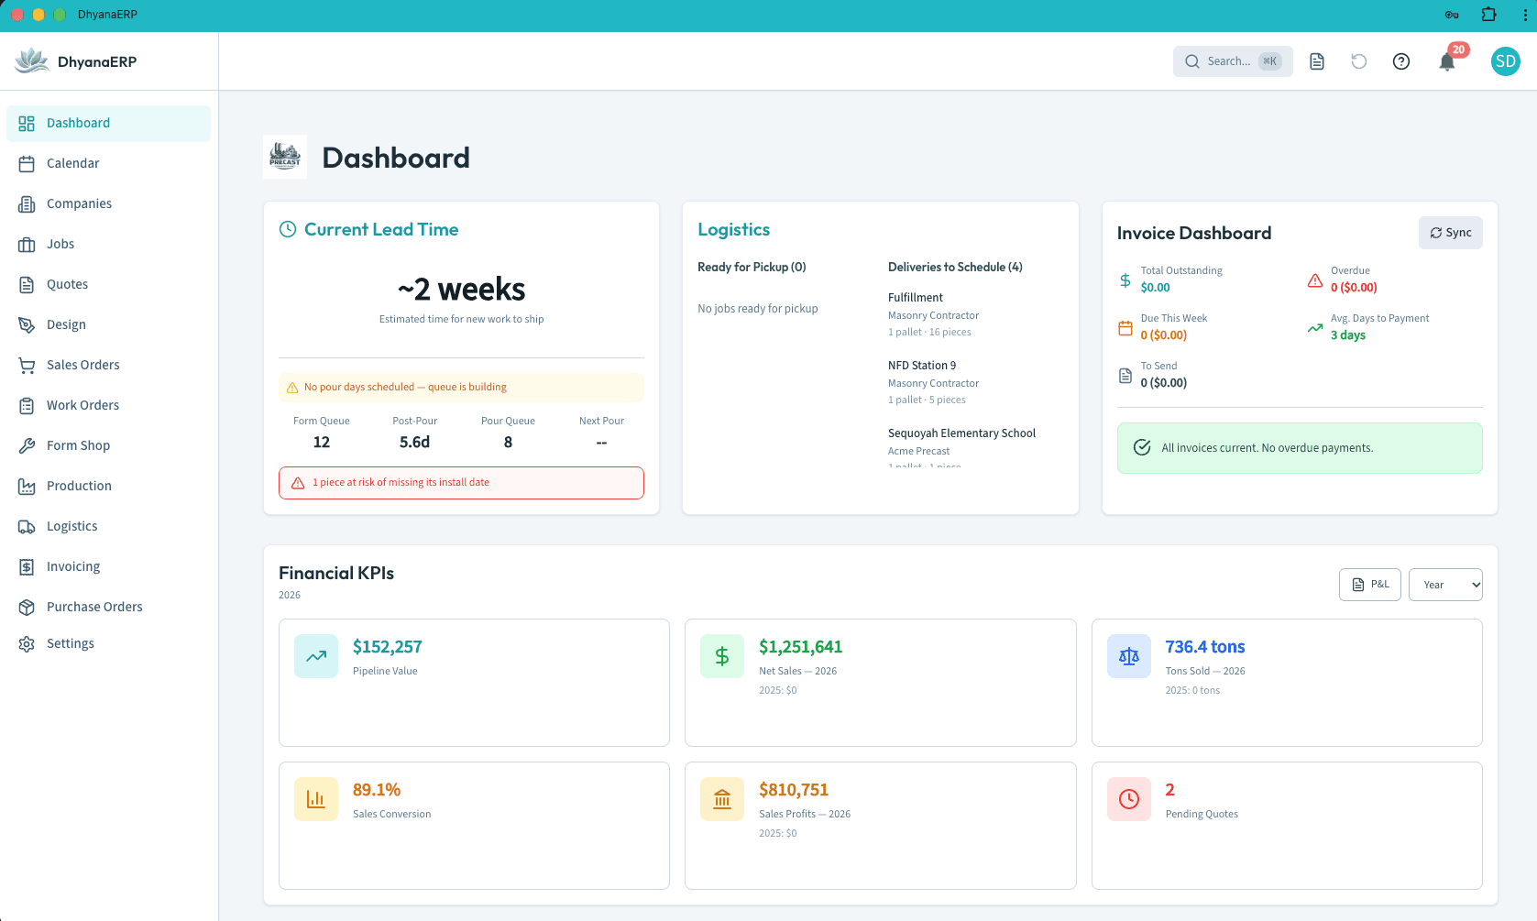
Task: Click the piece at risk warning banner
Action: pos(461,483)
